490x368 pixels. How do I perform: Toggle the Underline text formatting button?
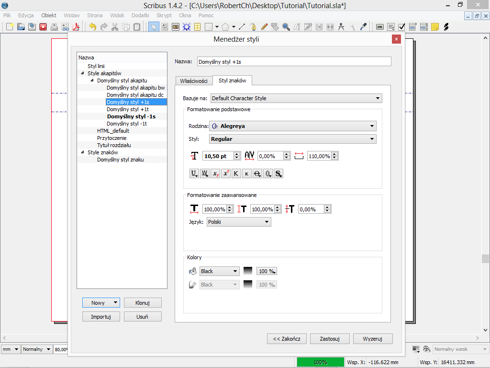coord(194,173)
